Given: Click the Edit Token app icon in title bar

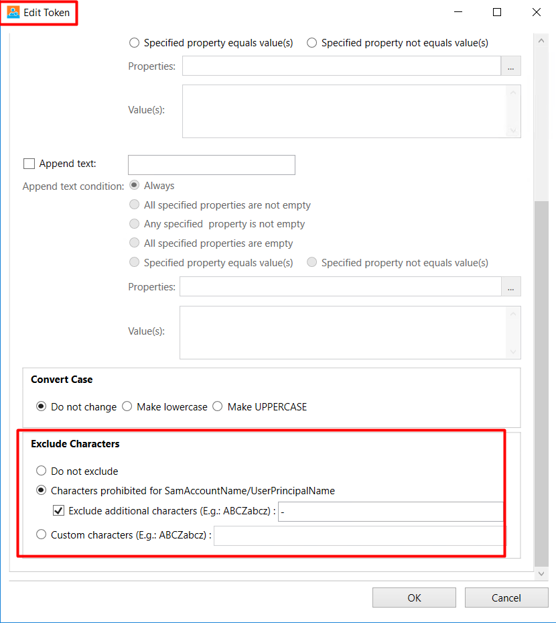Looking at the screenshot, I should (x=13, y=12).
